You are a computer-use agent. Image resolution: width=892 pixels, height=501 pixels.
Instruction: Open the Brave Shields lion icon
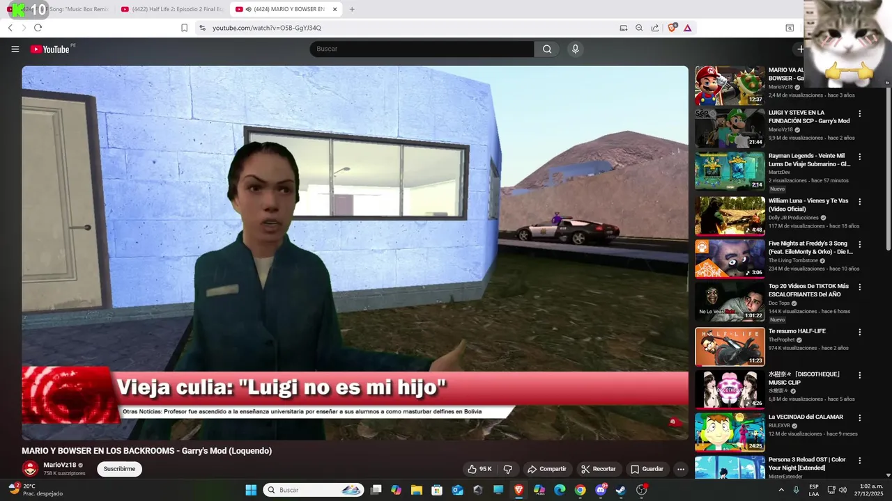coord(672,28)
